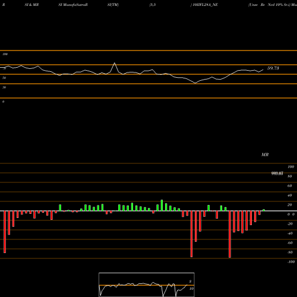
Task: Click the first long red bar on the left
Action: pos(5,232)
